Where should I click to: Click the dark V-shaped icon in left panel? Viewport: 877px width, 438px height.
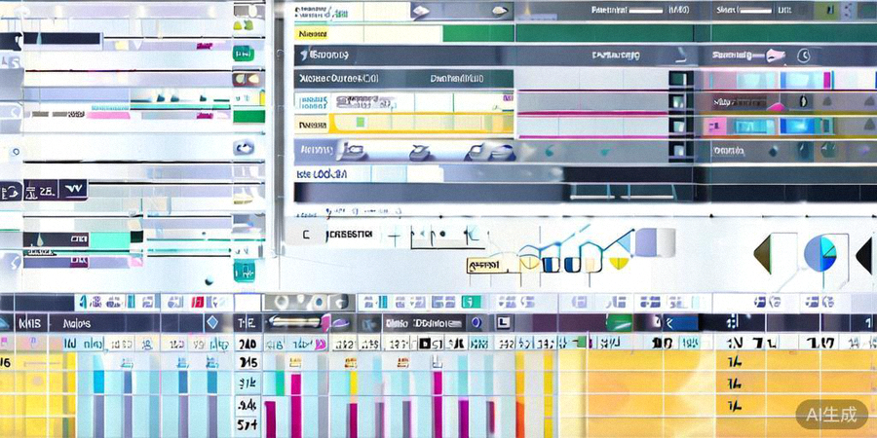pos(73,189)
